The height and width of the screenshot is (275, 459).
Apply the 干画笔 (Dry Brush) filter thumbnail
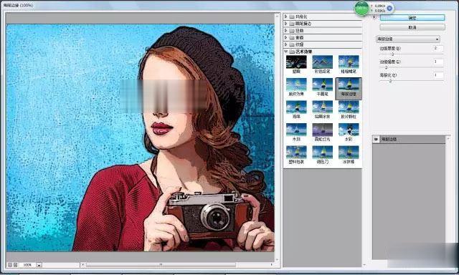point(322,87)
